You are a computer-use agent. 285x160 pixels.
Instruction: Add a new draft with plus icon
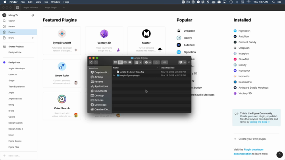33,38
